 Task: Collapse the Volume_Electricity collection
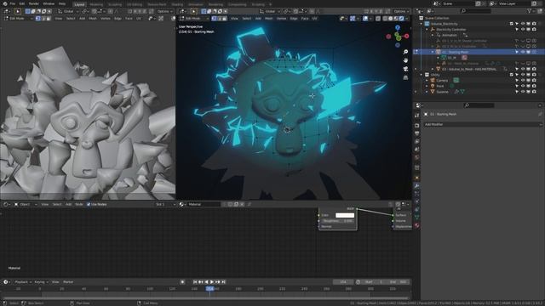point(422,24)
